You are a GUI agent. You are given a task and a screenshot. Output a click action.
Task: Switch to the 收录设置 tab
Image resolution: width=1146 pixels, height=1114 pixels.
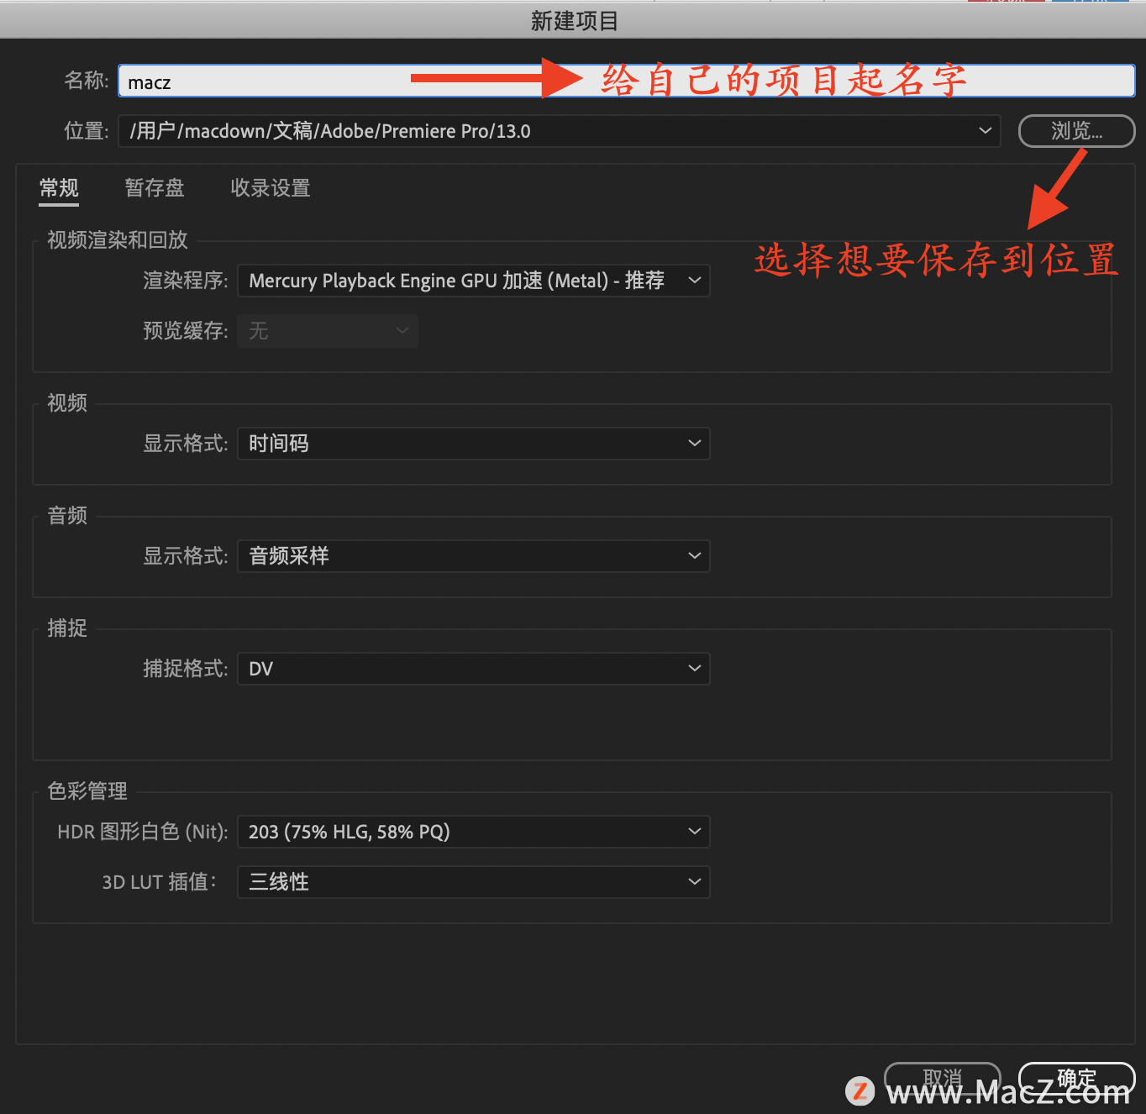(x=271, y=188)
